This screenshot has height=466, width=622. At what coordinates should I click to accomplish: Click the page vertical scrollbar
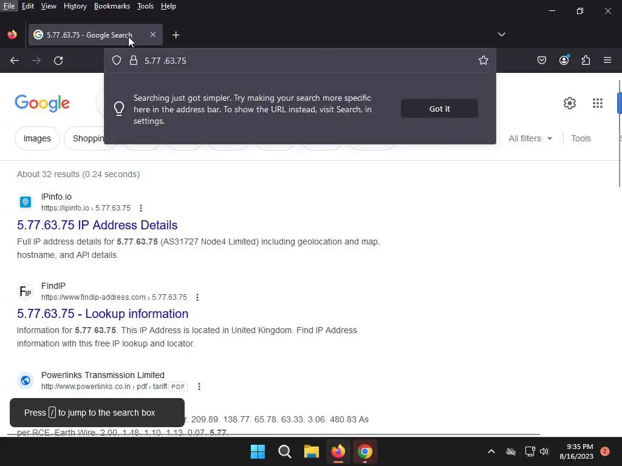point(620,133)
